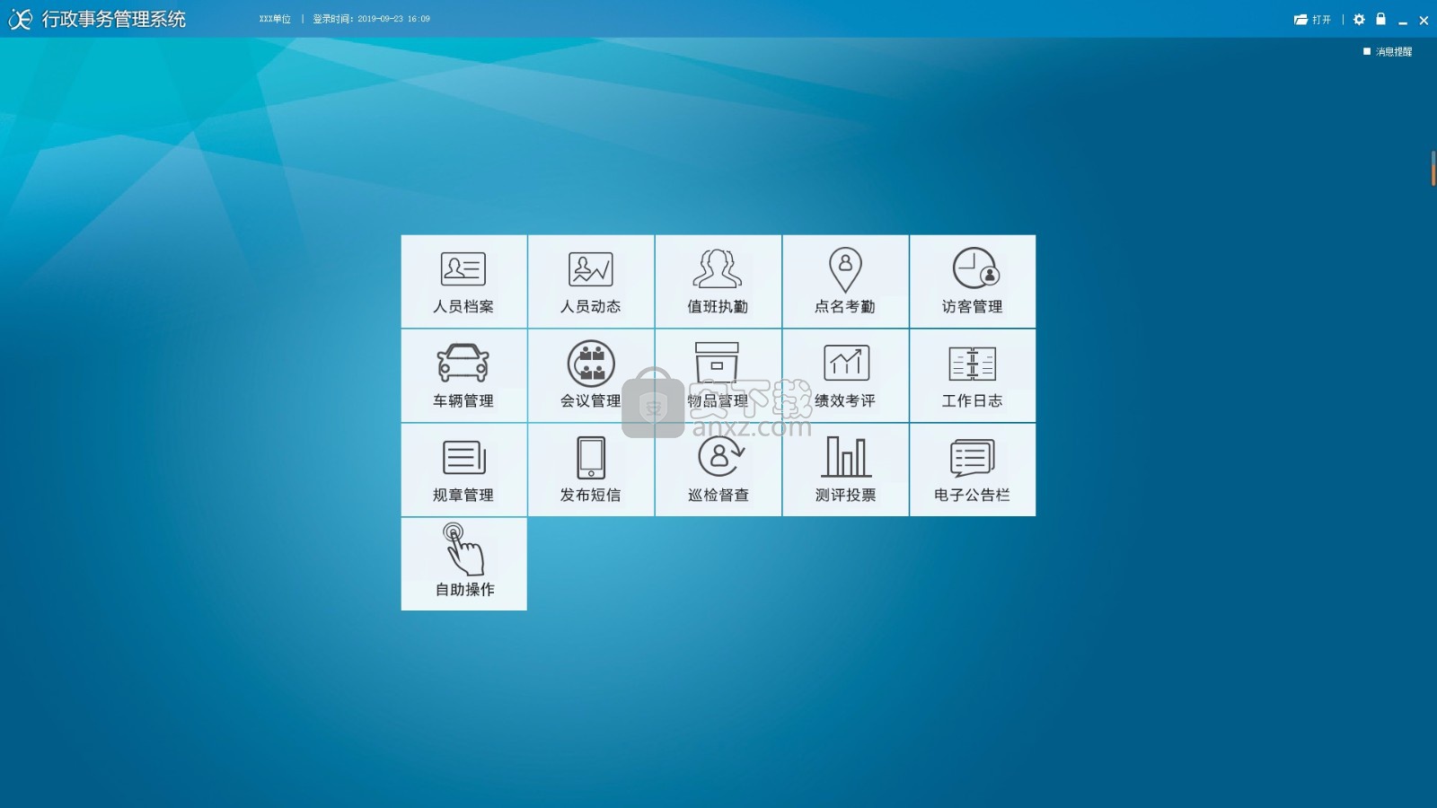Open settings with the gear icon

(x=1359, y=19)
